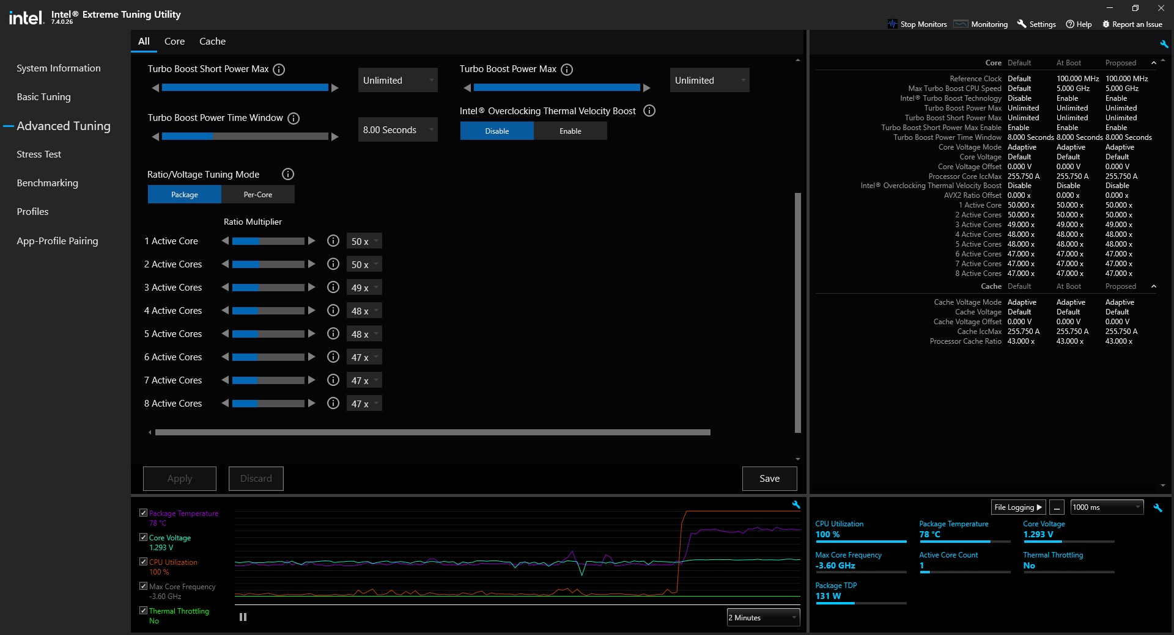Click wrench icon beside 1000 ms interval
Screen dimensions: 1174x635
pyautogui.click(x=1157, y=507)
